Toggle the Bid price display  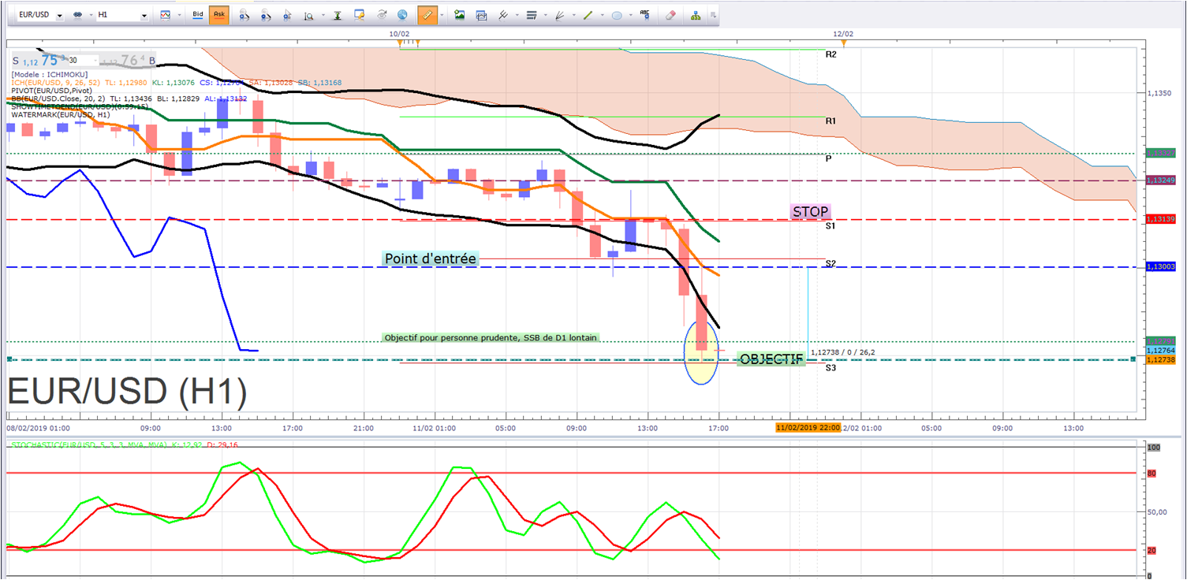point(198,15)
